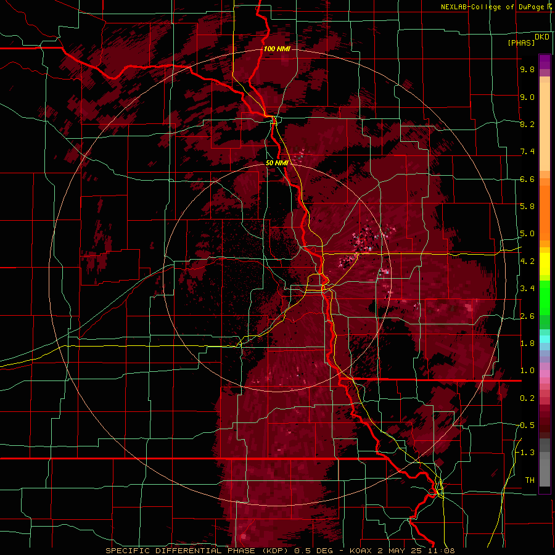Click the 9.8 value on the color scale
This screenshot has height=555, width=555.
pyautogui.click(x=527, y=70)
